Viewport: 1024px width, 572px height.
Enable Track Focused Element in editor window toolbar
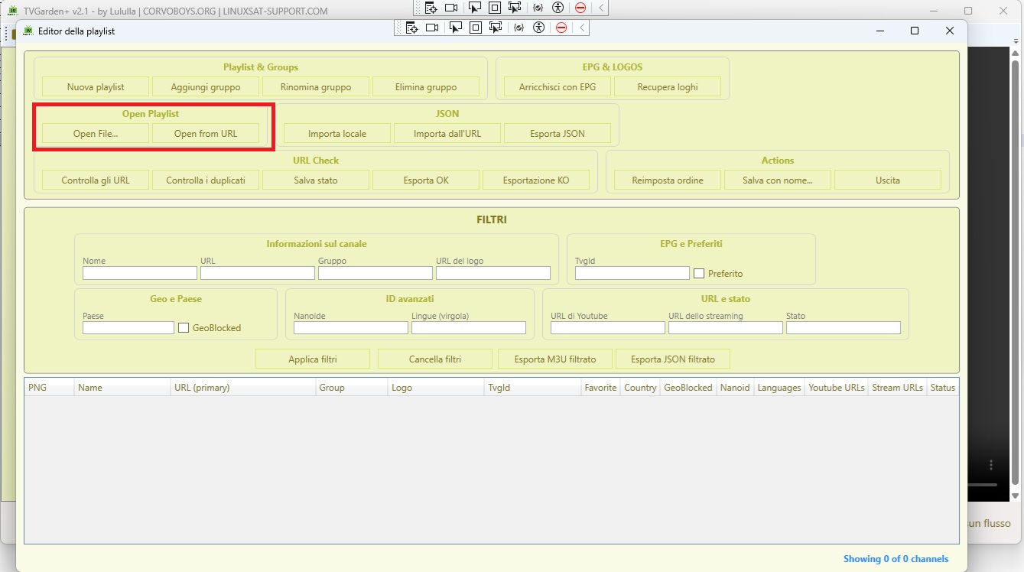496,28
